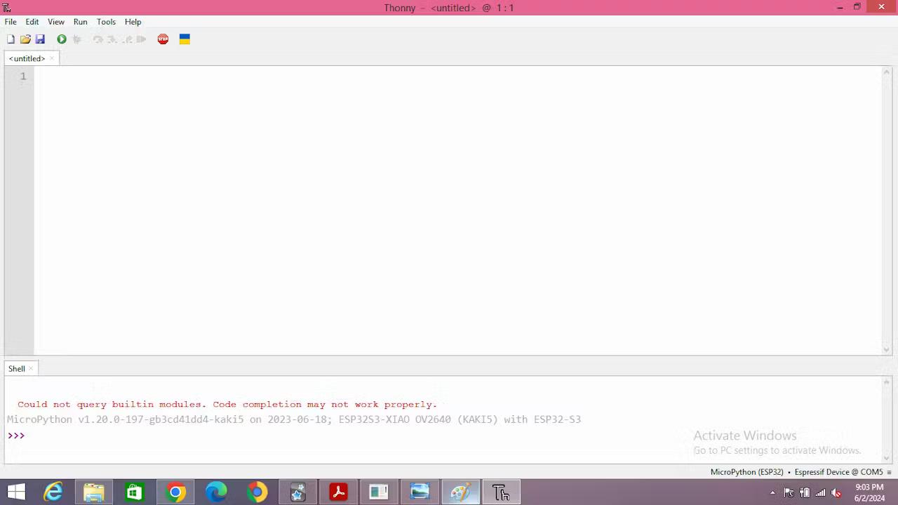The height and width of the screenshot is (505, 898).
Task: Click the Step into debug icon
Action: pyautogui.click(x=112, y=39)
